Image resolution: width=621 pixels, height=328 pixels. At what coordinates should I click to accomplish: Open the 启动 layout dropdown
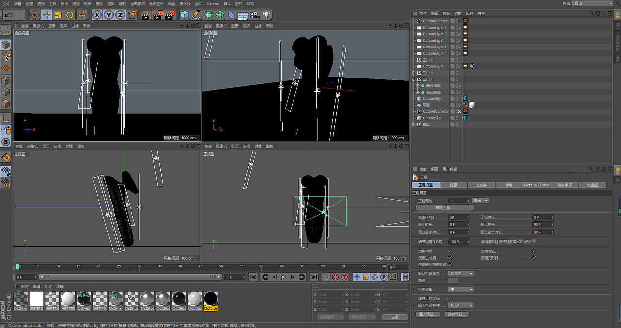pos(593,3)
